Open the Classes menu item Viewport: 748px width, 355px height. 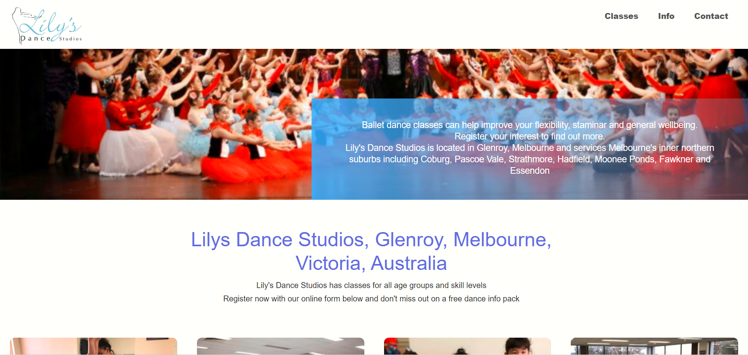pos(621,16)
